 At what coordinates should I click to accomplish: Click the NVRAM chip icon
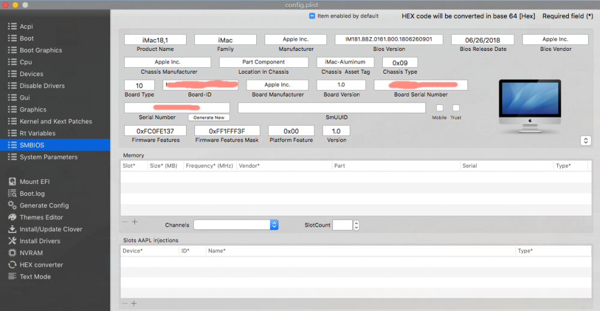pyautogui.click(x=12, y=252)
